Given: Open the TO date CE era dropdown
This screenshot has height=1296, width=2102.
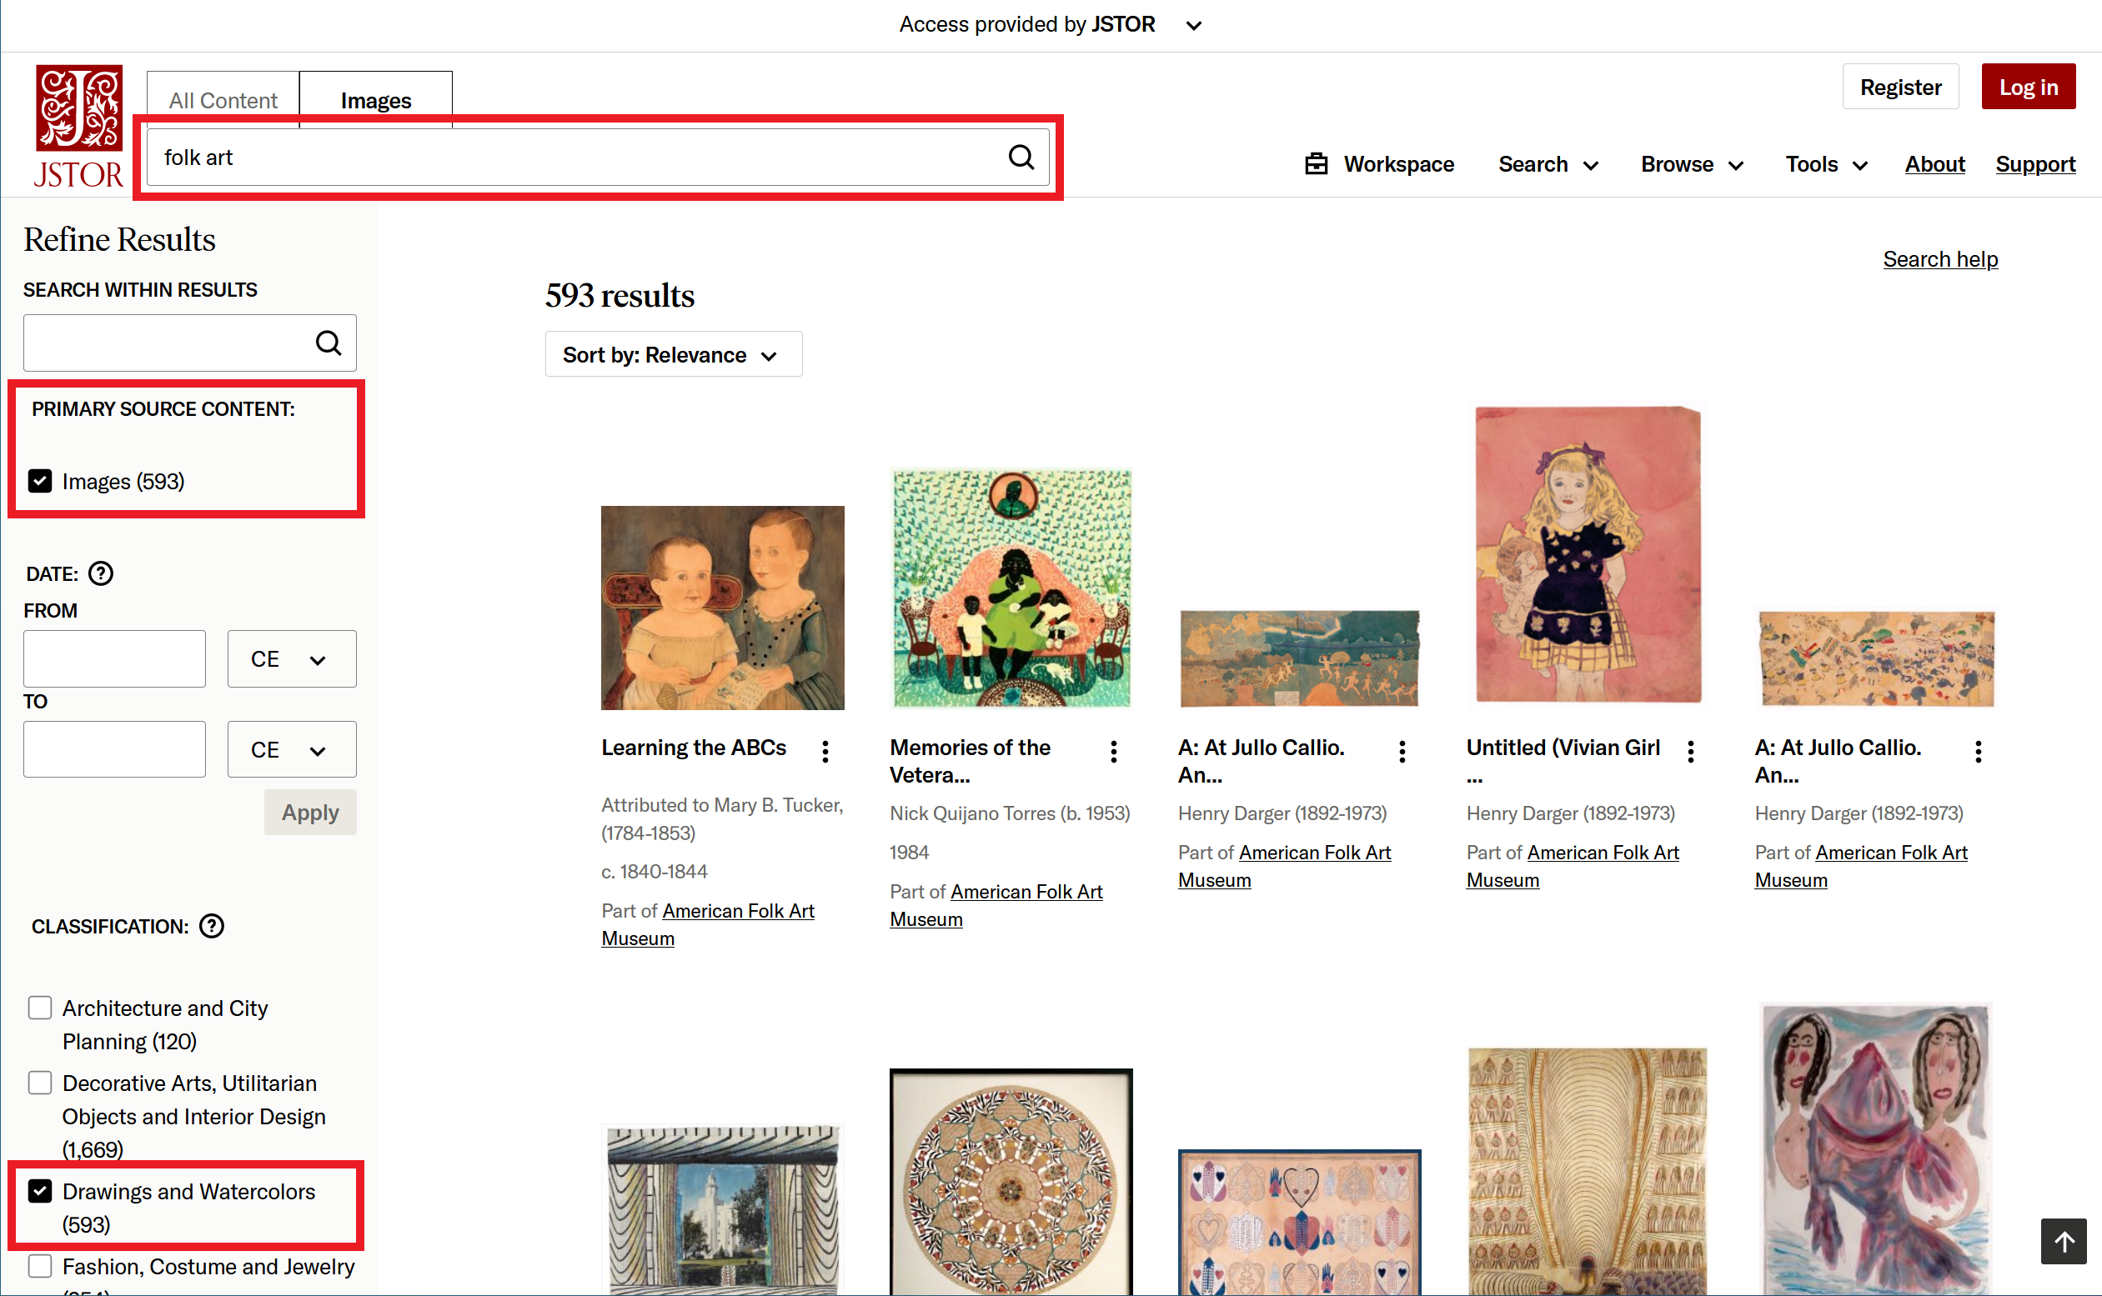Looking at the screenshot, I should click(x=292, y=750).
